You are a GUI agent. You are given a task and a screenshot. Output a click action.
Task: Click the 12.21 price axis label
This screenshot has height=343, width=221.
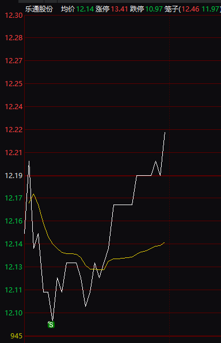coord(14,152)
